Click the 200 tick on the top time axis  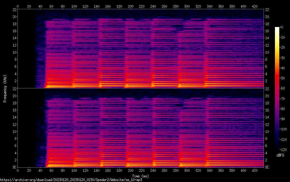click(x=131, y=6)
